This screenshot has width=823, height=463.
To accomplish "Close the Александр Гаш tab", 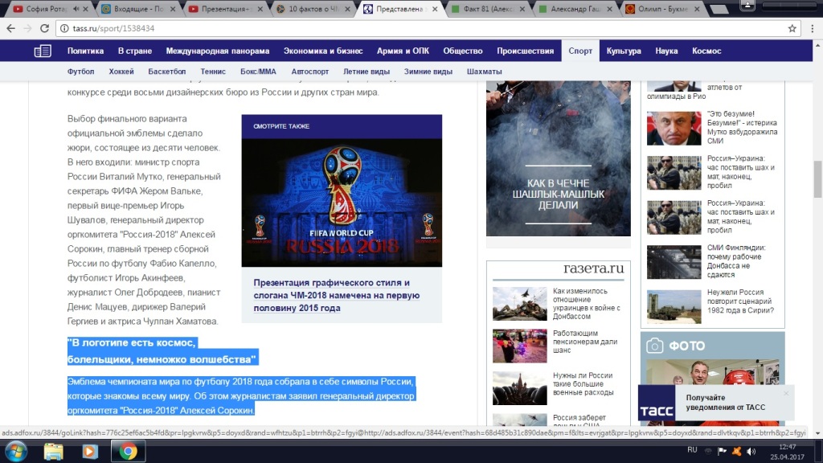I will point(609,9).
